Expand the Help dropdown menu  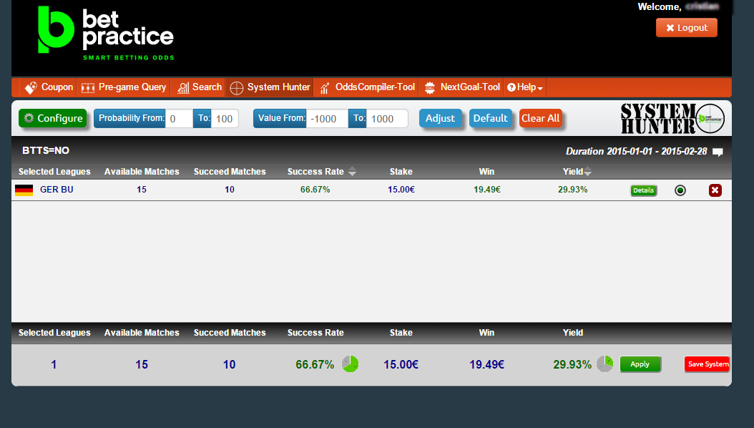pyautogui.click(x=525, y=87)
